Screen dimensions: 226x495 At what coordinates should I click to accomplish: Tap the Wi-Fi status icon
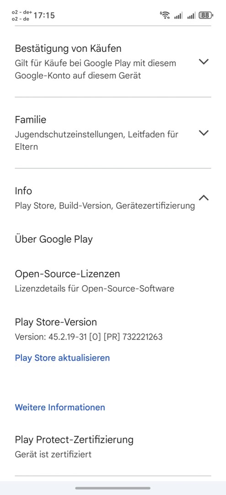pyautogui.click(x=165, y=15)
